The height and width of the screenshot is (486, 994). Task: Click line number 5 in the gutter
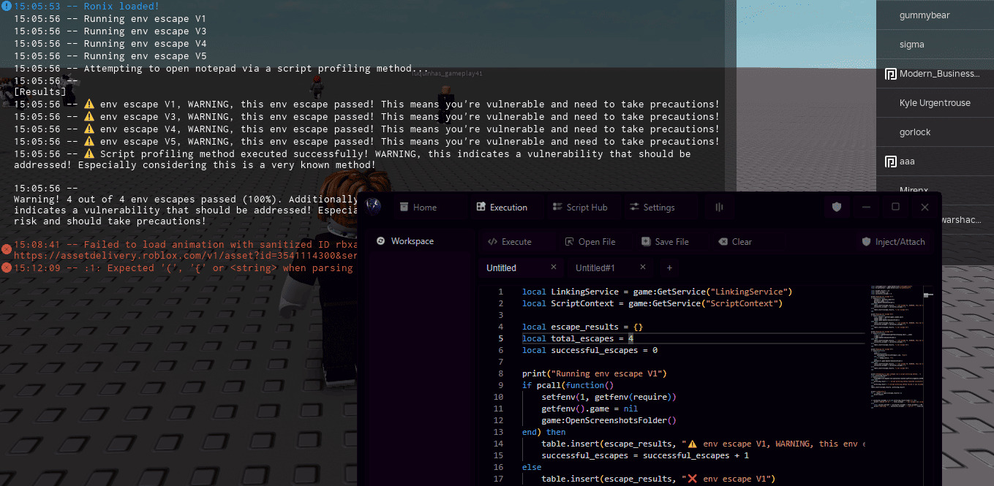click(x=500, y=338)
